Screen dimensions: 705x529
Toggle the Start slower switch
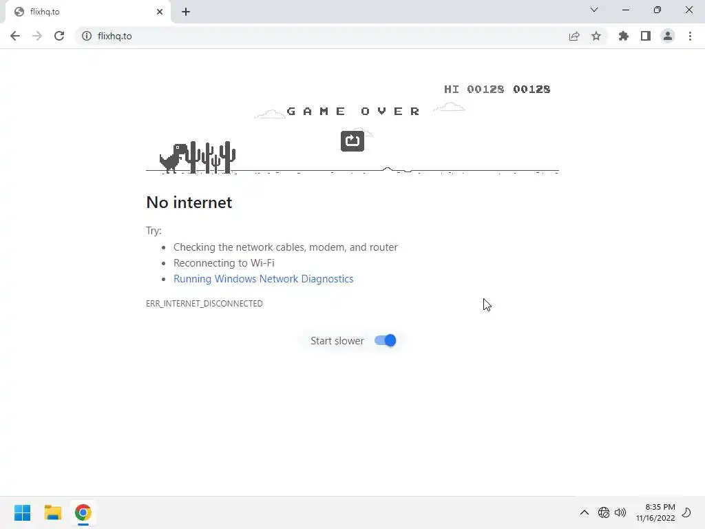[386, 340]
